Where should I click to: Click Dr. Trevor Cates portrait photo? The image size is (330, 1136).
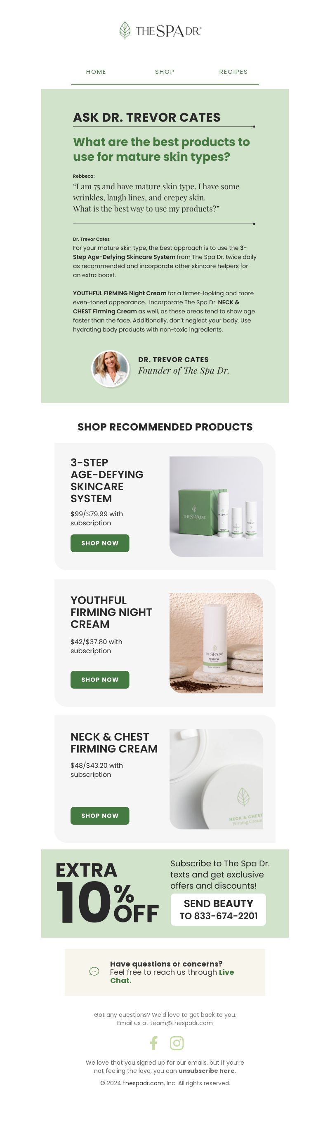click(x=110, y=369)
